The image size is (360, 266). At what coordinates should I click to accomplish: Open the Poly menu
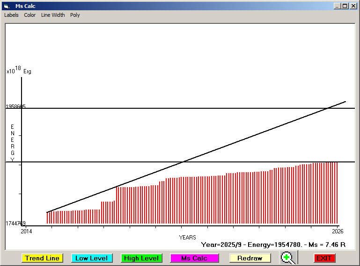[75, 15]
